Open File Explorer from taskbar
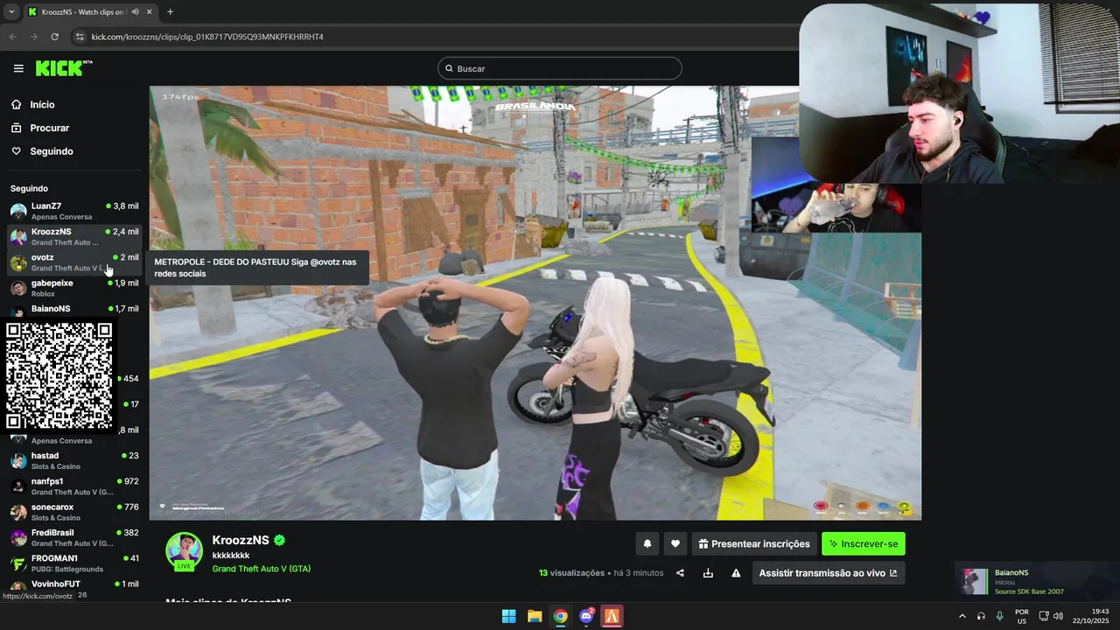 [535, 616]
